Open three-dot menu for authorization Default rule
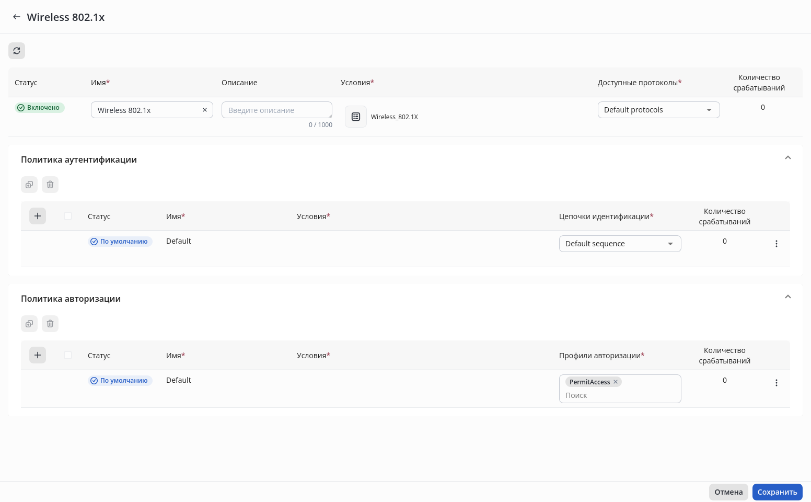This screenshot has height=502, width=811. (777, 383)
